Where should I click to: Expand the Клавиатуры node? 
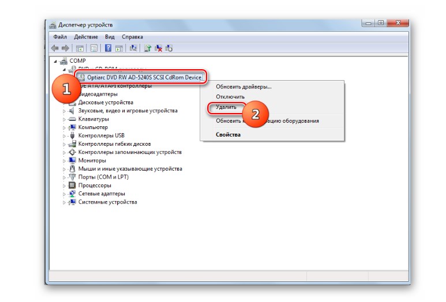point(64,119)
